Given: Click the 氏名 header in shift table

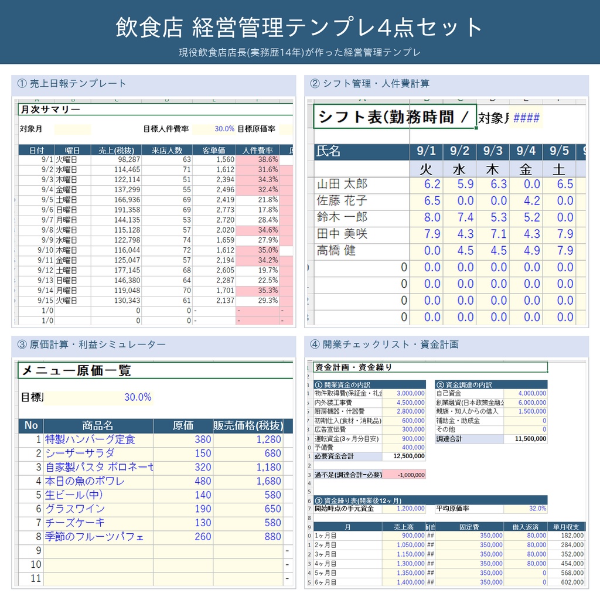Looking at the screenshot, I should click(x=362, y=152).
